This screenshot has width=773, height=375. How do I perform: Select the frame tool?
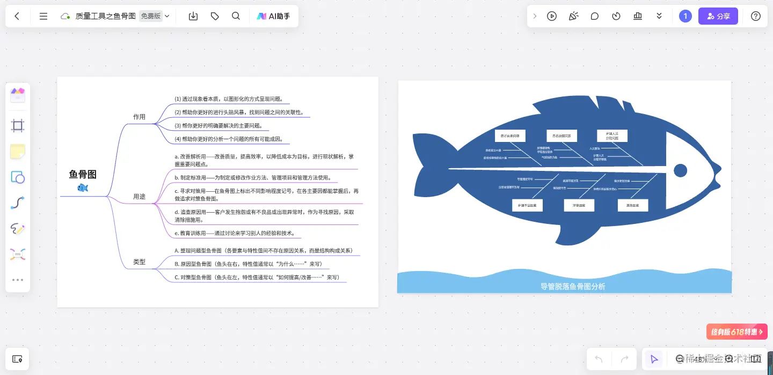(18, 126)
